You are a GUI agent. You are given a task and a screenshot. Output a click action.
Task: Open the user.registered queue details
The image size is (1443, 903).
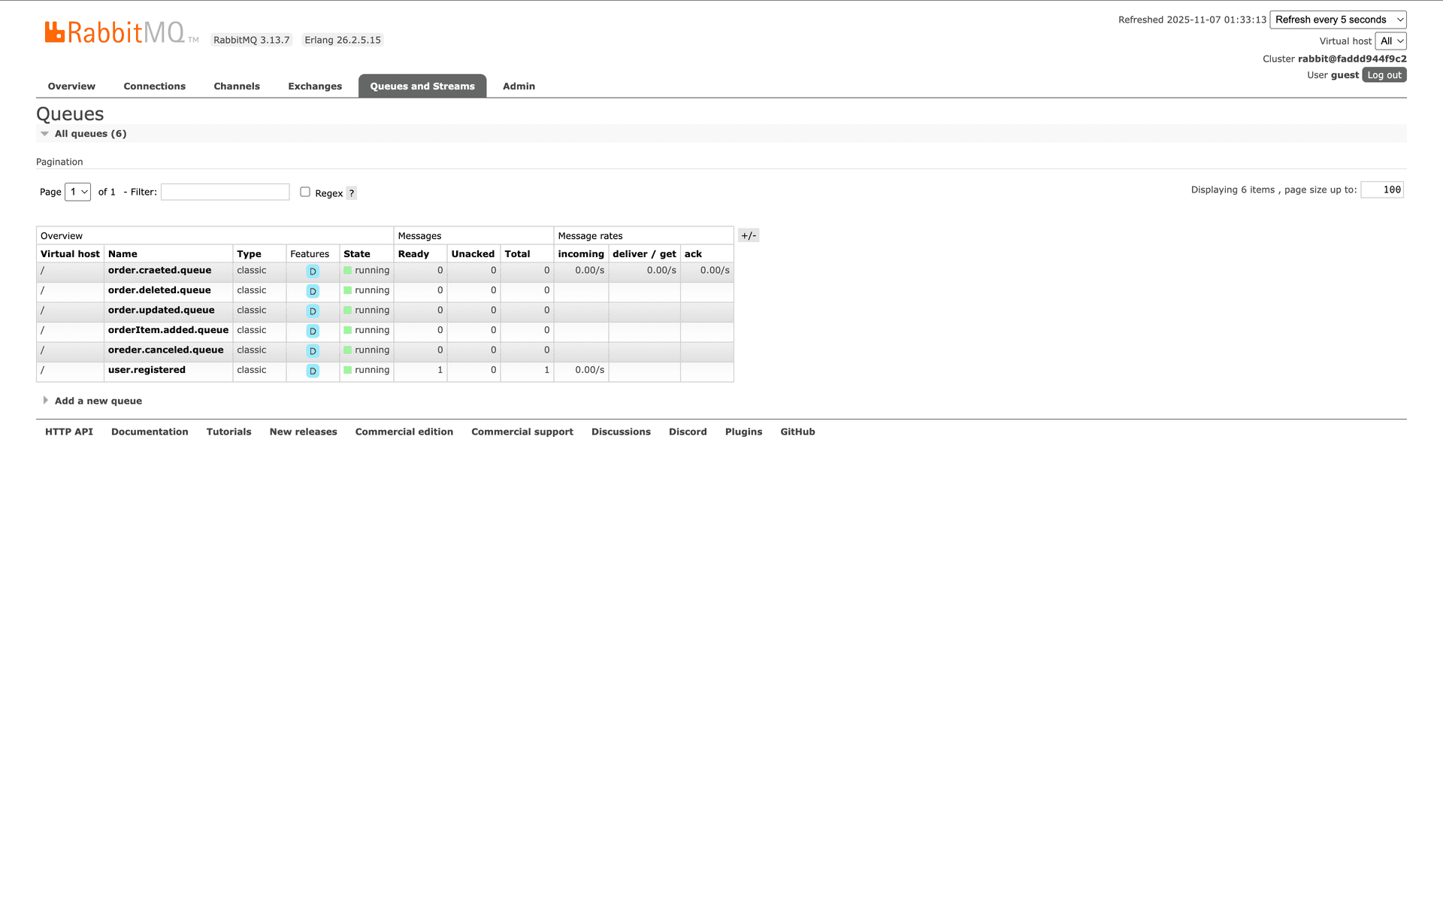147,369
